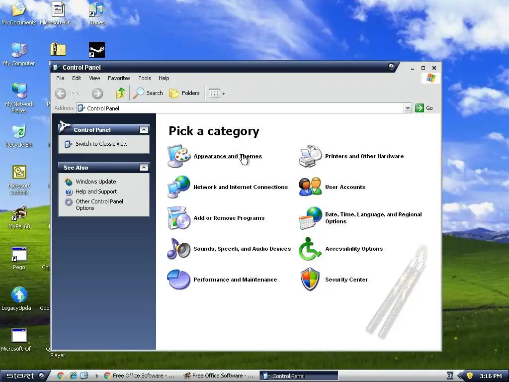Click Security Center text link

346,280
